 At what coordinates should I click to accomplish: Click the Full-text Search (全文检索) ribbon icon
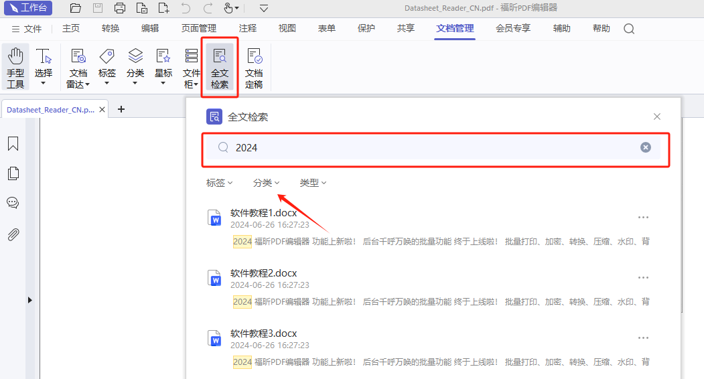[219, 67]
